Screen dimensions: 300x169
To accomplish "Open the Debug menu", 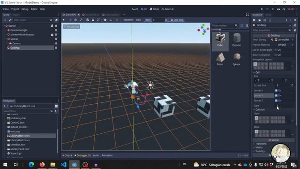I will [x=25, y=9].
